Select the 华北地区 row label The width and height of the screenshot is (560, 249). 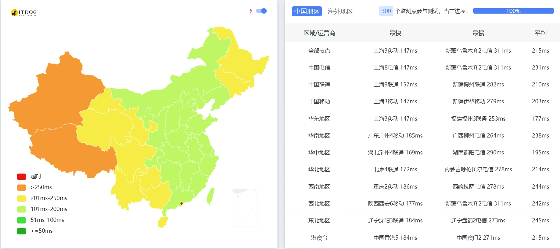point(319,170)
